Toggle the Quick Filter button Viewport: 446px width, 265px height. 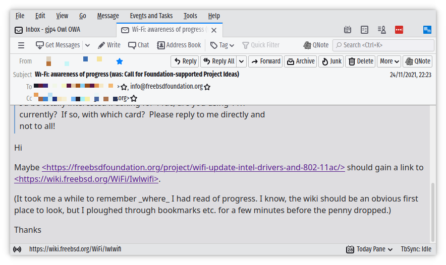(x=261, y=45)
